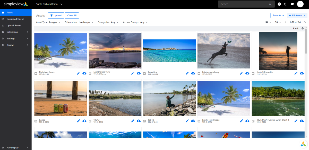The width and height of the screenshot is (309, 150).
Task: Select Assets in sidebar
Action: coord(16,12)
